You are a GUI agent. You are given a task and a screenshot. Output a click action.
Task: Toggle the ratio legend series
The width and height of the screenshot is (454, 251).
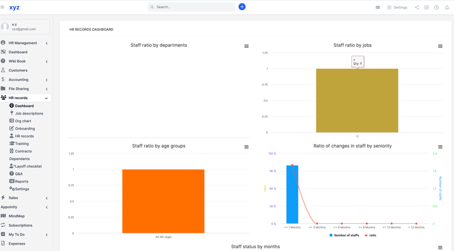pos(370,236)
